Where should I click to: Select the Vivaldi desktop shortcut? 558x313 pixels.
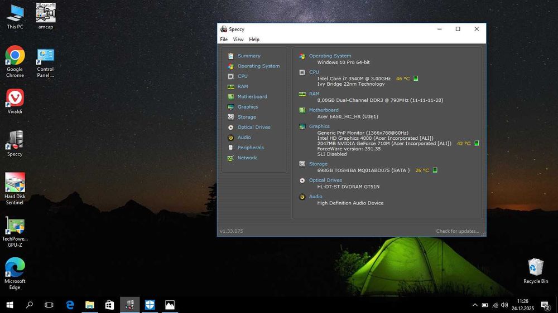pos(15,101)
